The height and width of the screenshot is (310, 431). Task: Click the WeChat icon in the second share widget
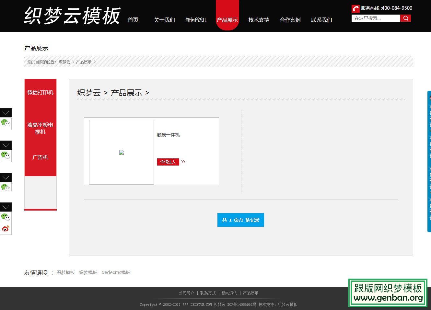[6, 156]
